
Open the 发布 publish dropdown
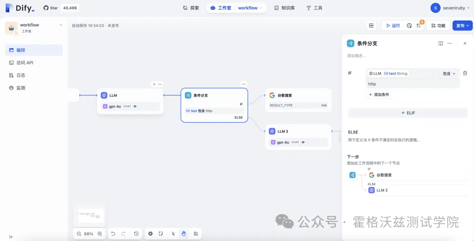pyautogui.click(x=463, y=26)
